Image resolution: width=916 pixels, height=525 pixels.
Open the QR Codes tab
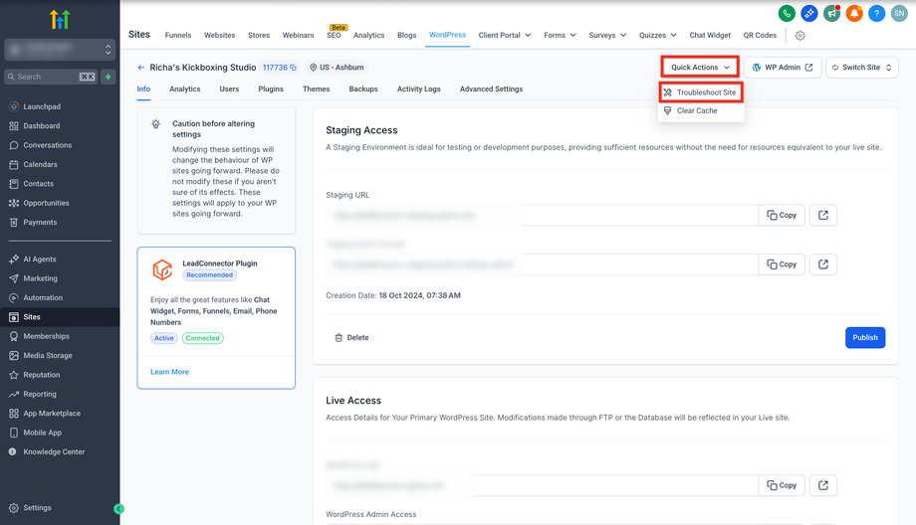760,35
